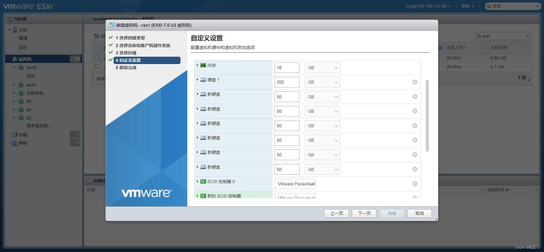Viewport: 544px width, 252px height.
Task: Click the 近期任务 recent tasks panel icon
Action: tap(89, 181)
